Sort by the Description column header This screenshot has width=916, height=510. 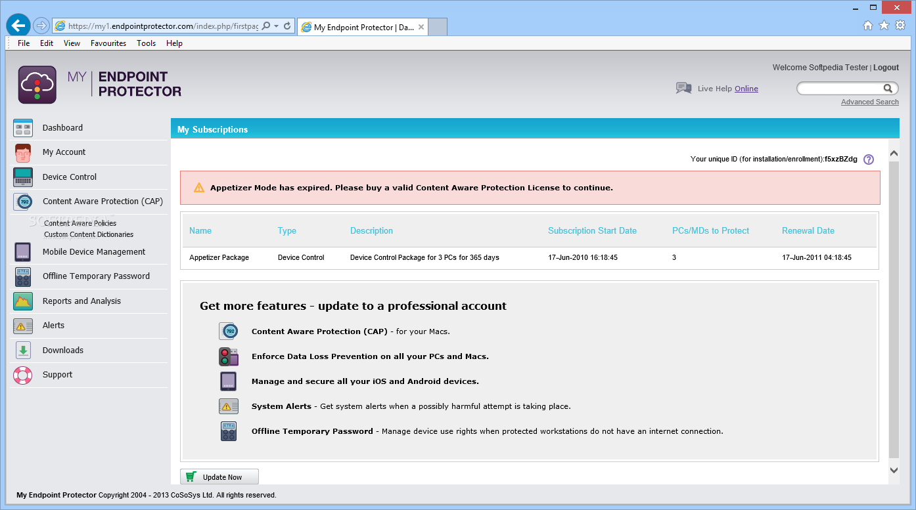372,231
